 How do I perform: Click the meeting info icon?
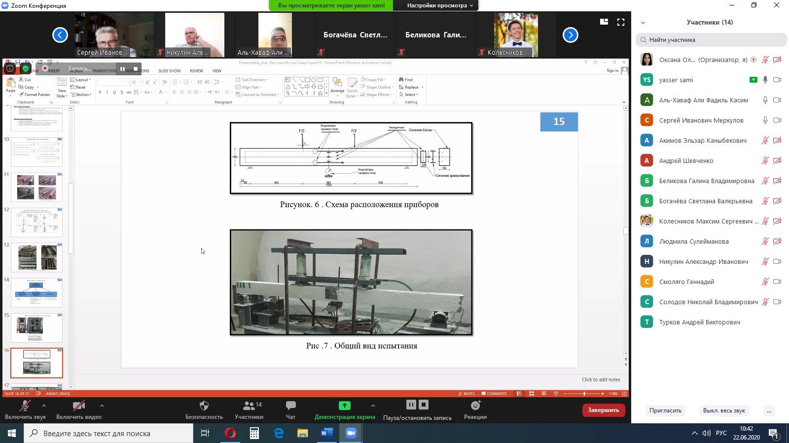9,68
